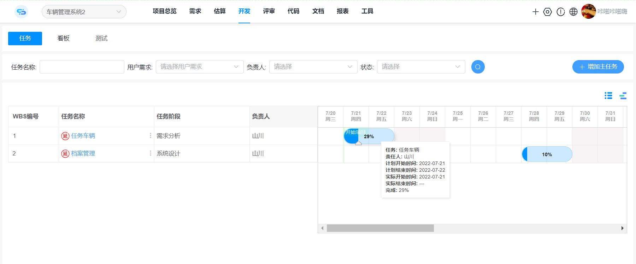Click the 负责人 column header
Screen dimensions: 636x264
(283, 117)
